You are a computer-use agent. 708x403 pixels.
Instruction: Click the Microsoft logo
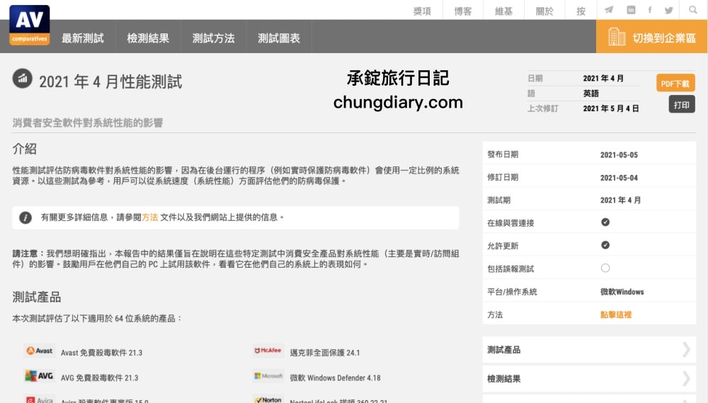click(x=268, y=376)
